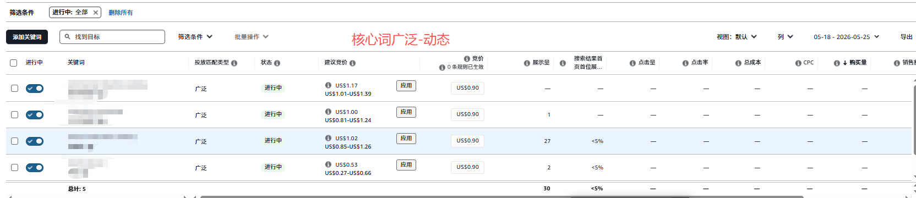Viewport: 916px width, 198px height.
Task: Click info icon beside US$1.17 suggested bid
Action: click(x=328, y=85)
